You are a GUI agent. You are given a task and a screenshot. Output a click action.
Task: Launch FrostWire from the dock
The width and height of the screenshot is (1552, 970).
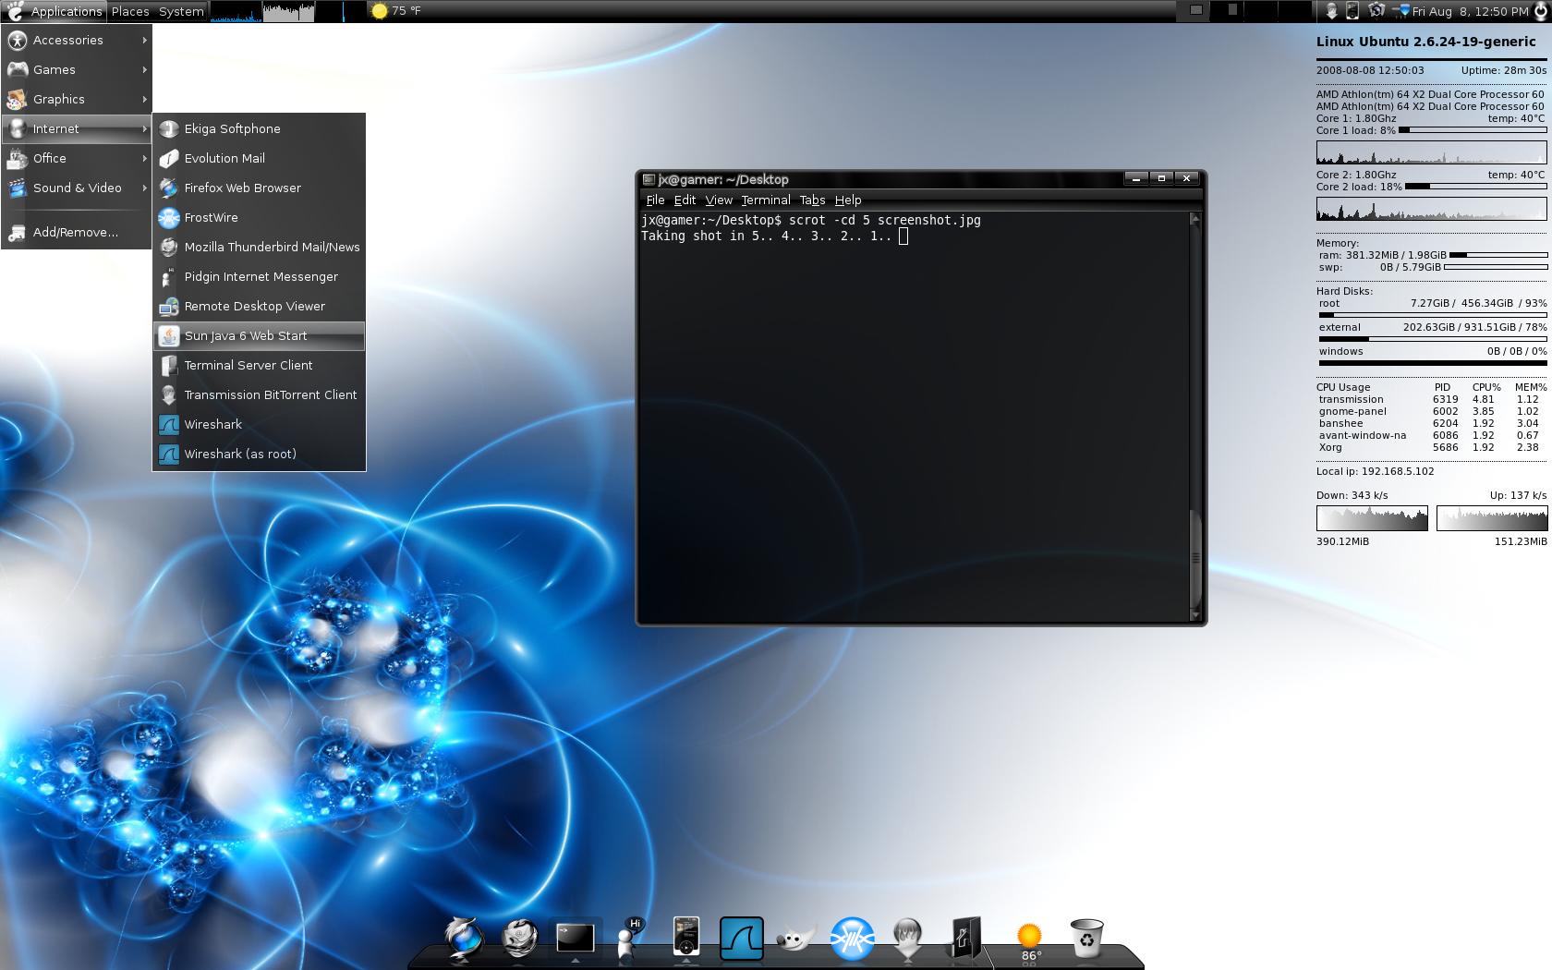coord(852,939)
